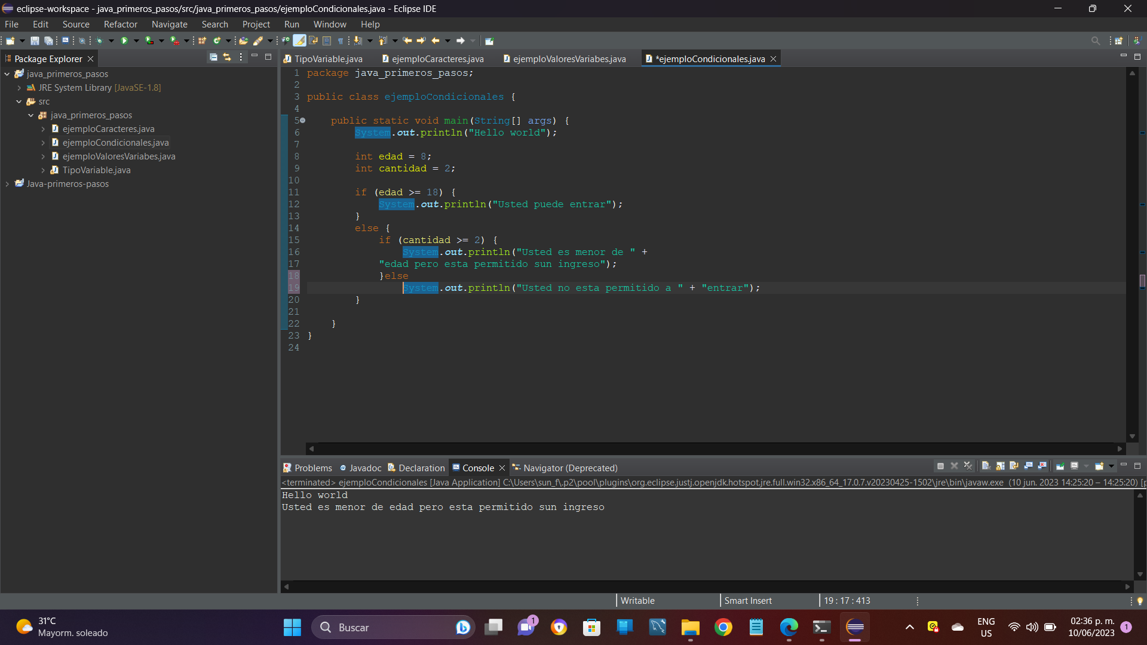Jump to Last Edit Location

coord(407,41)
